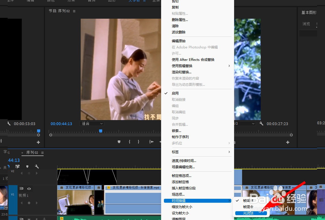
Task: Click the Program monitor playhead marker
Action: [x=101, y=131]
